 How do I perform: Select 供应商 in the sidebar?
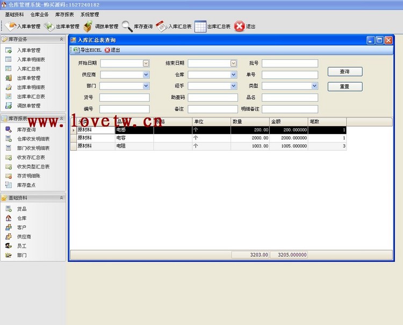(x=24, y=237)
